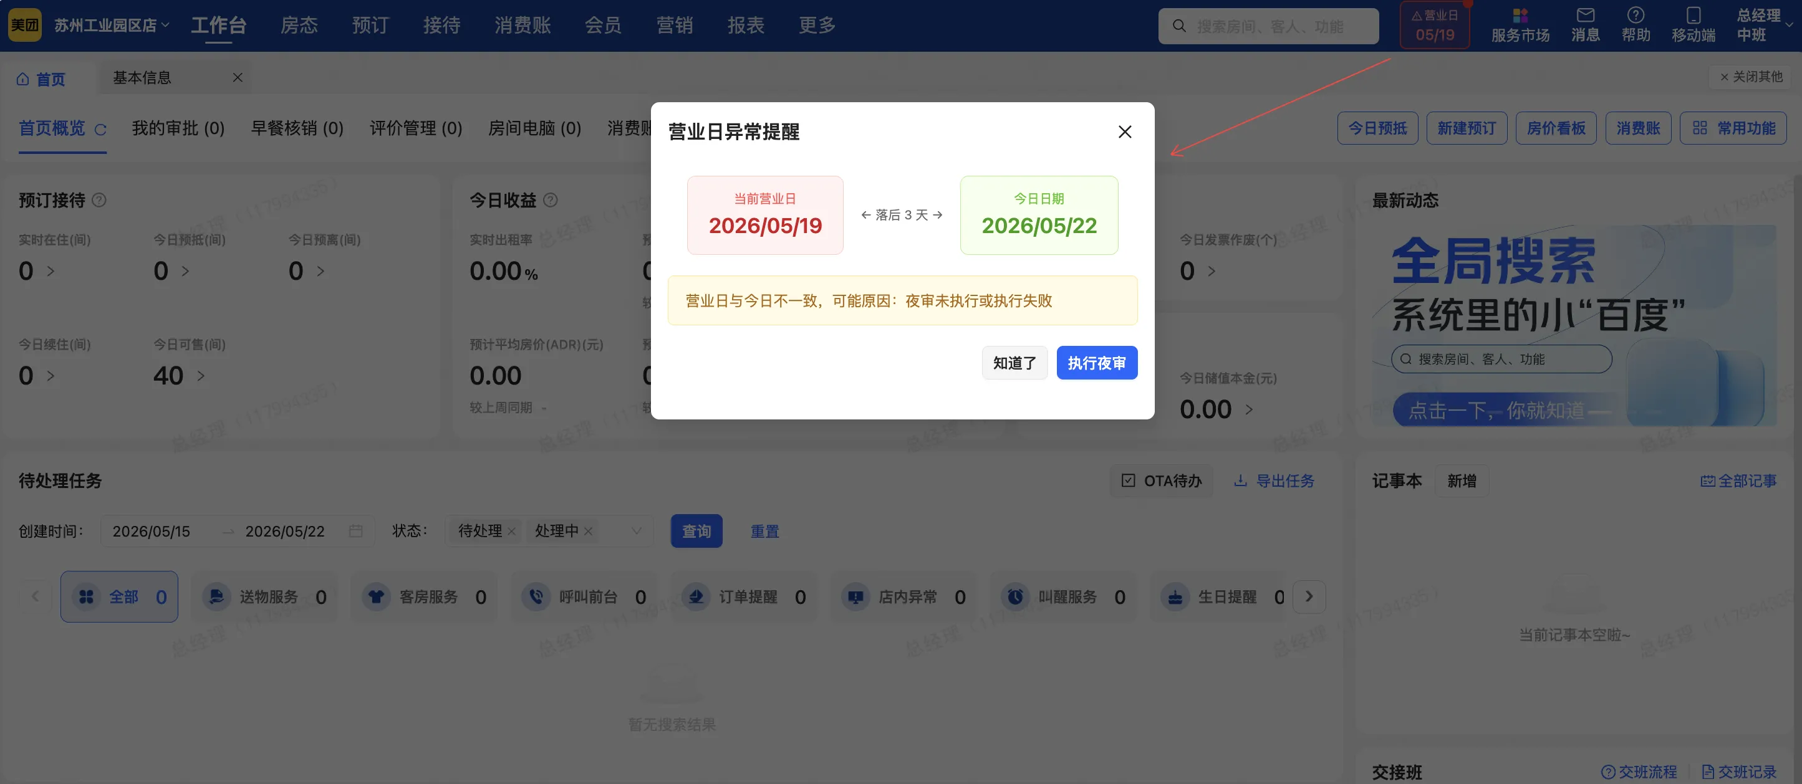Toggle the OTA待办 checkbox
This screenshot has width=1802, height=784.
click(1129, 480)
